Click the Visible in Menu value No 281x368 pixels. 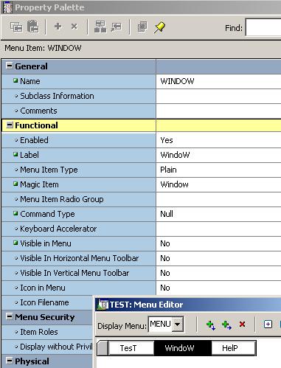[165, 243]
